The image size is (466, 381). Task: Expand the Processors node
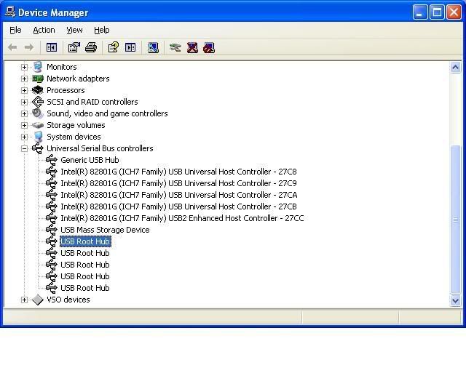pyautogui.click(x=24, y=90)
